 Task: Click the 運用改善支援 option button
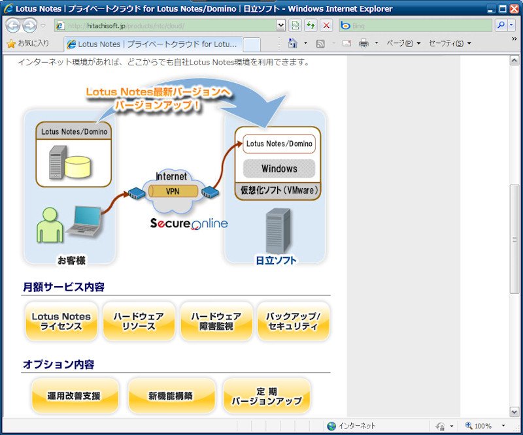coord(75,396)
